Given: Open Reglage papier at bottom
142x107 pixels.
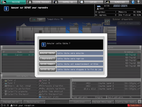Looking at the screenshot, I should (x=12, y=102).
